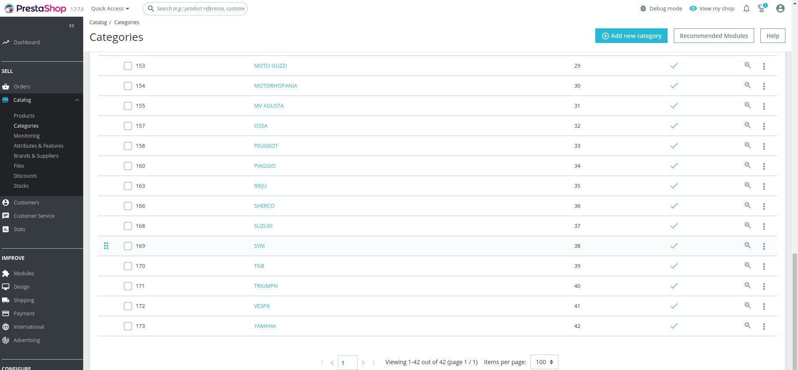Click Catalog in the breadcrumb
Image resolution: width=798 pixels, height=370 pixels.
pos(98,23)
